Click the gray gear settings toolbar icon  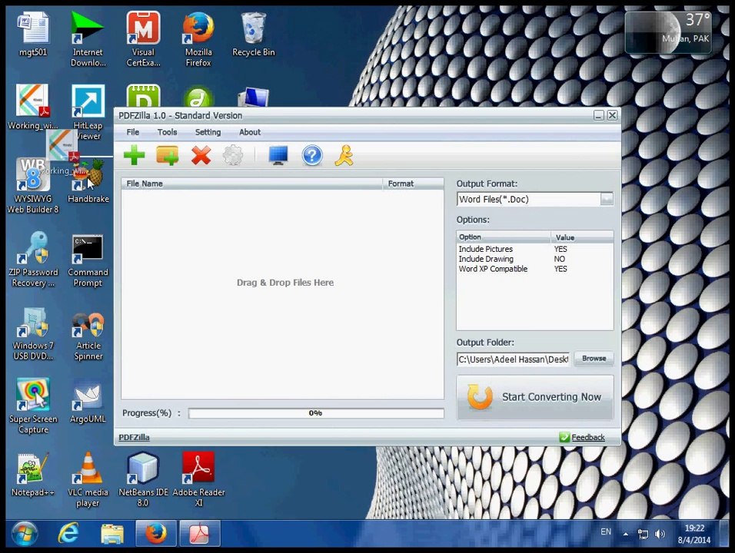click(x=233, y=155)
